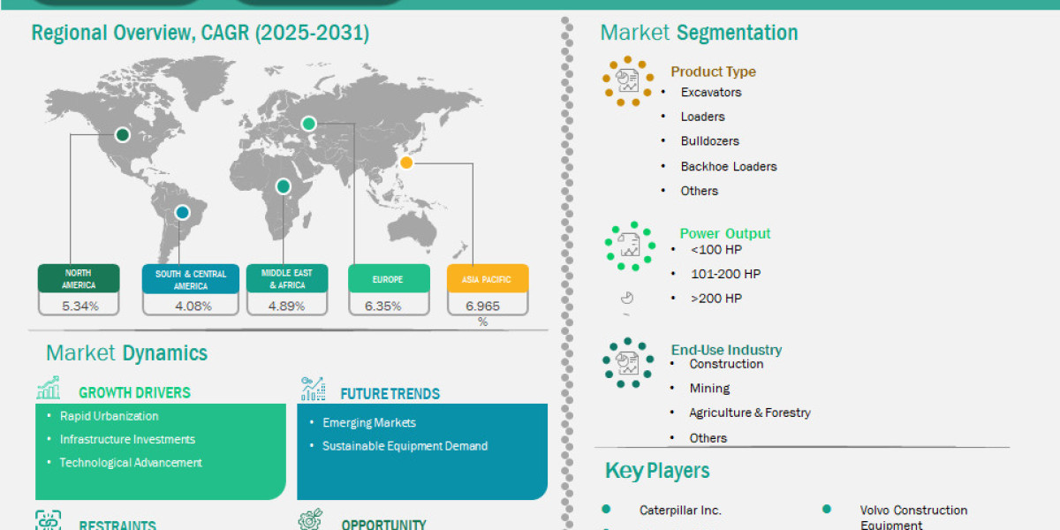Select the Middle East & Africa map marker
This screenshot has width=1060, height=530.
pyautogui.click(x=283, y=186)
